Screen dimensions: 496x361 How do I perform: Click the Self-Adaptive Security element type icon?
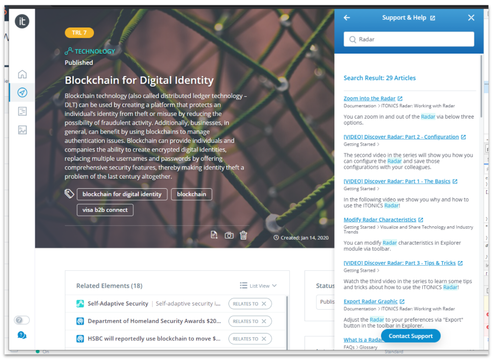tap(80, 304)
